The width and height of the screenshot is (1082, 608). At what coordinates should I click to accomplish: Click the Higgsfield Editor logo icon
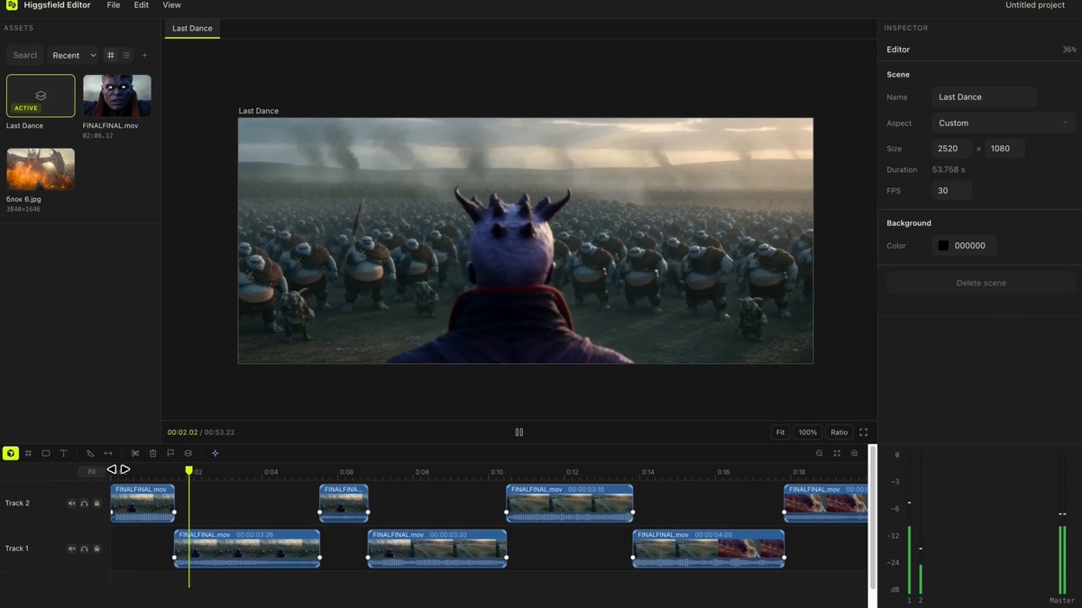click(x=11, y=5)
